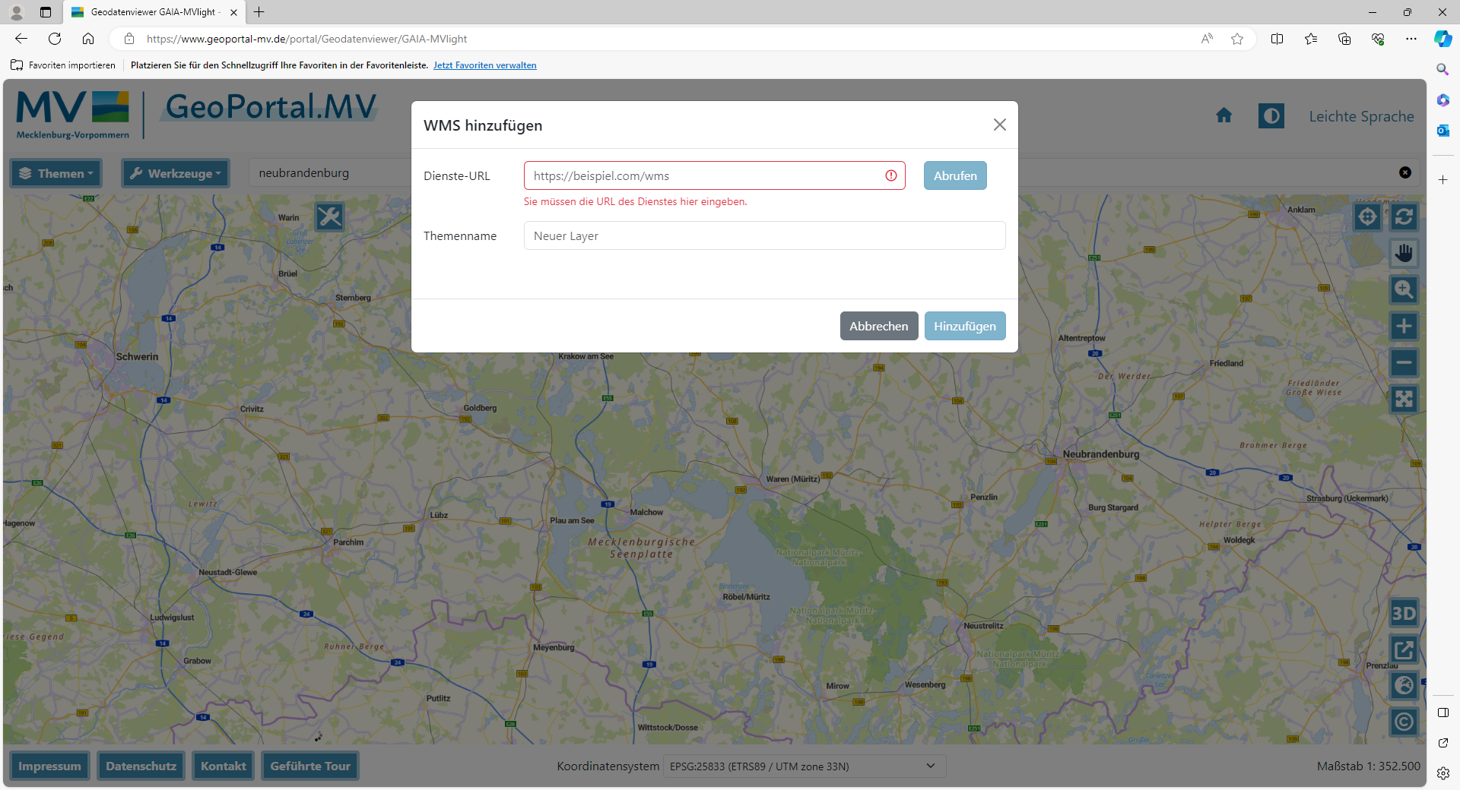Click the Maßstab 1: 352.500 text
Image resolution: width=1460 pixels, height=790 pixels.
click(1368, 766)
